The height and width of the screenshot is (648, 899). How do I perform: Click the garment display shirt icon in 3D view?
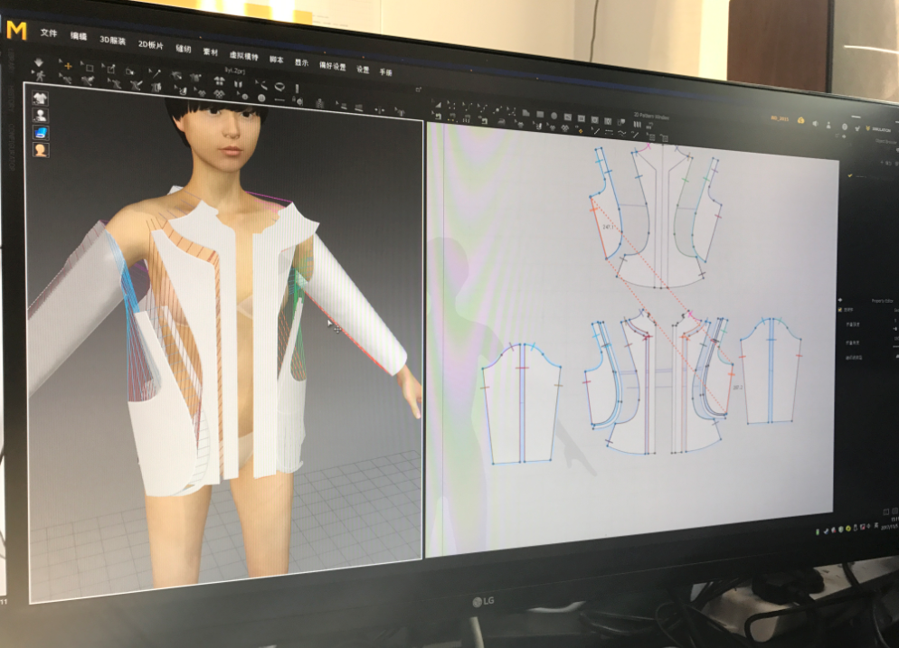[40, 98]
